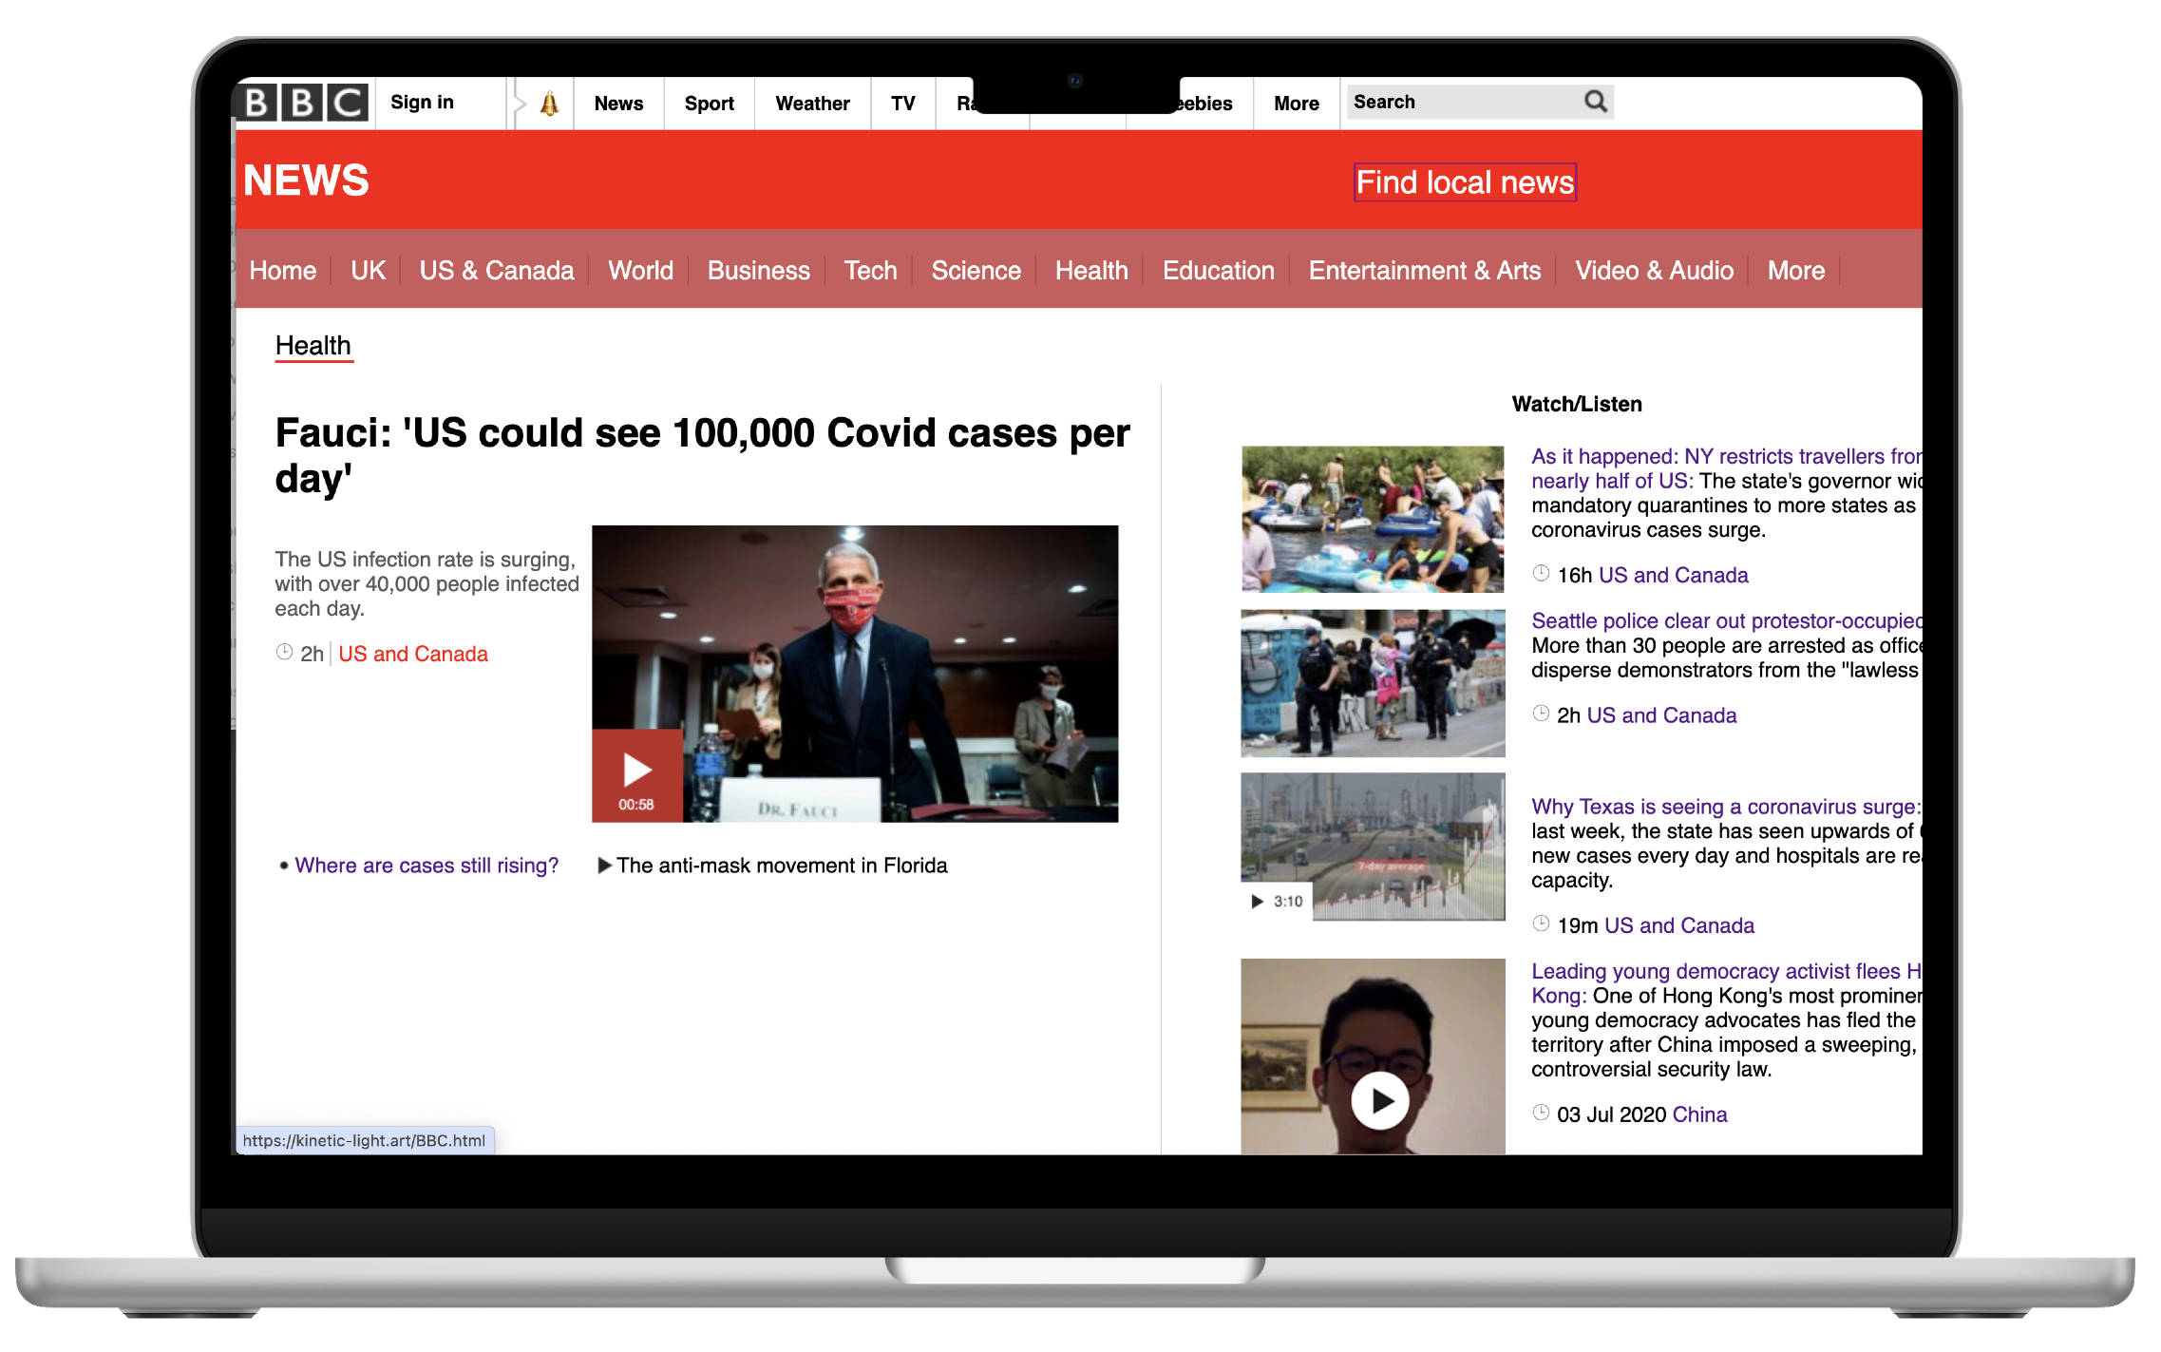2161x1352 pixels.
Task: Click the clock icon near 03 Jul 2020
Action: 1541,1114
